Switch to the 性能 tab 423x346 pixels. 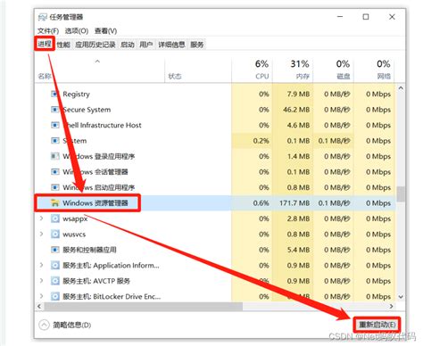tap(63, 45)
